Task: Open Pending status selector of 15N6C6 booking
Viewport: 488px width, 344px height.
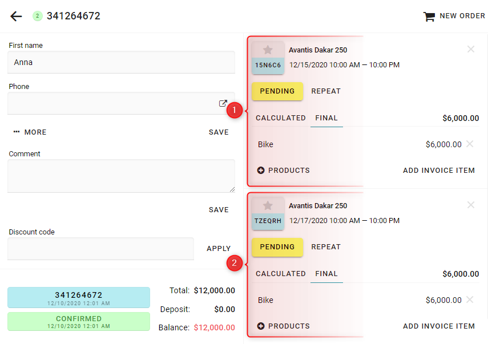Action: (x=277, y=91)
